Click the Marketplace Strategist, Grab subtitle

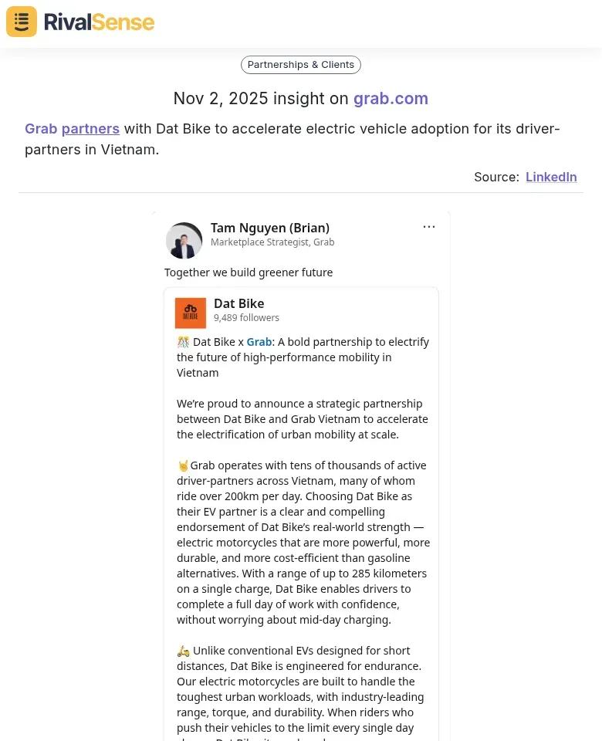[x=272, y=242]
